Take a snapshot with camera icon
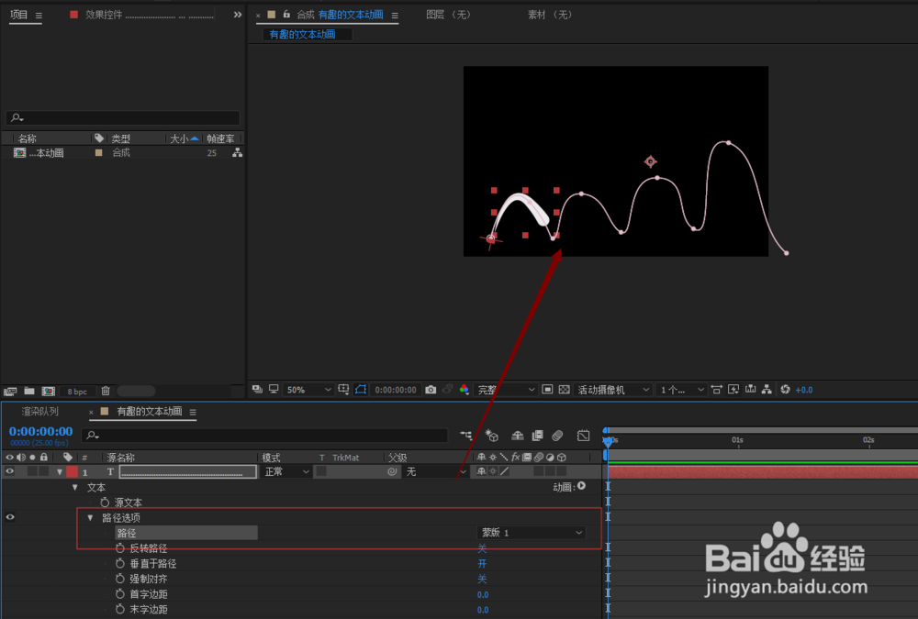 431,390
